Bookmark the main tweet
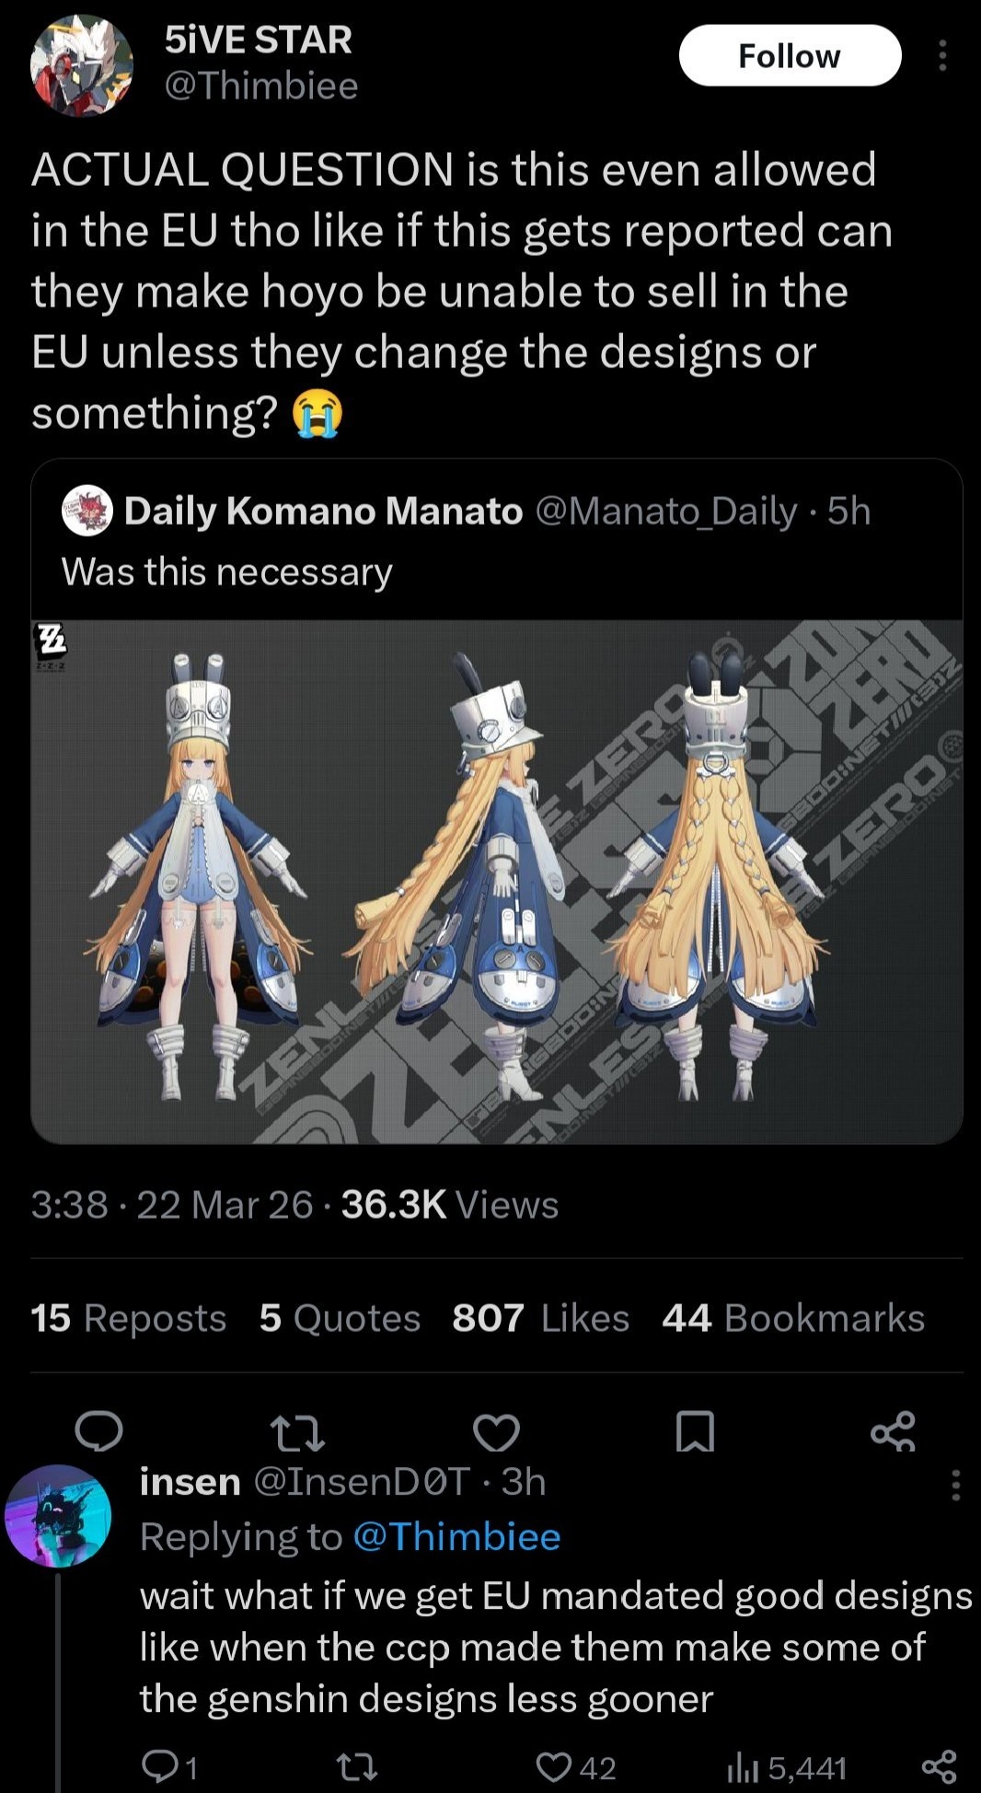 [x=696, y=1431]
